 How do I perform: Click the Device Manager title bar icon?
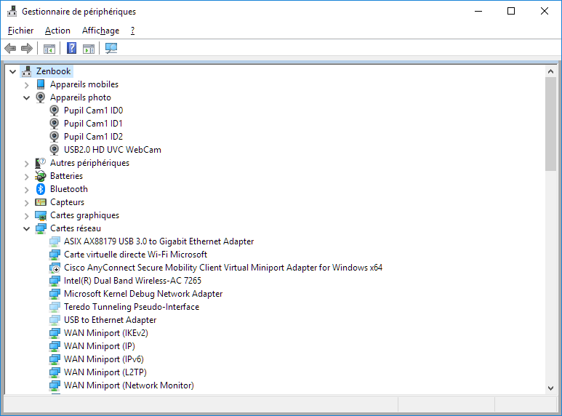click(12, 12)
